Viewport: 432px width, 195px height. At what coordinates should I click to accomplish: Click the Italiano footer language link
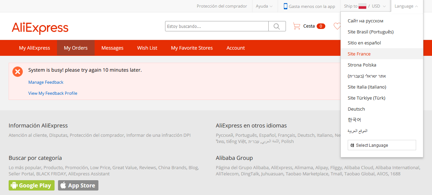324,135
